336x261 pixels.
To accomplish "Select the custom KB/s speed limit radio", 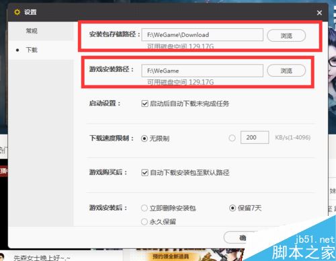I will [x=232, y=138].
